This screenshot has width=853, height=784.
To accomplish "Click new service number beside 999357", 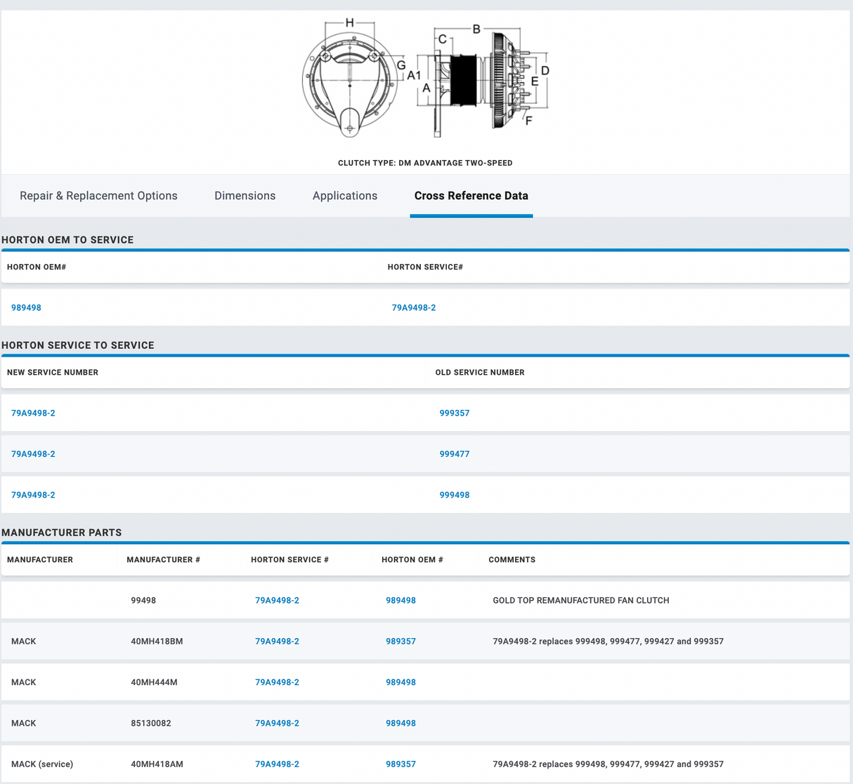I will coord(33,413).
